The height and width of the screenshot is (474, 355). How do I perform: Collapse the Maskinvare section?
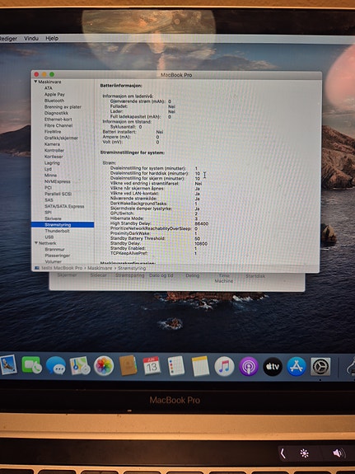[35, 82]
